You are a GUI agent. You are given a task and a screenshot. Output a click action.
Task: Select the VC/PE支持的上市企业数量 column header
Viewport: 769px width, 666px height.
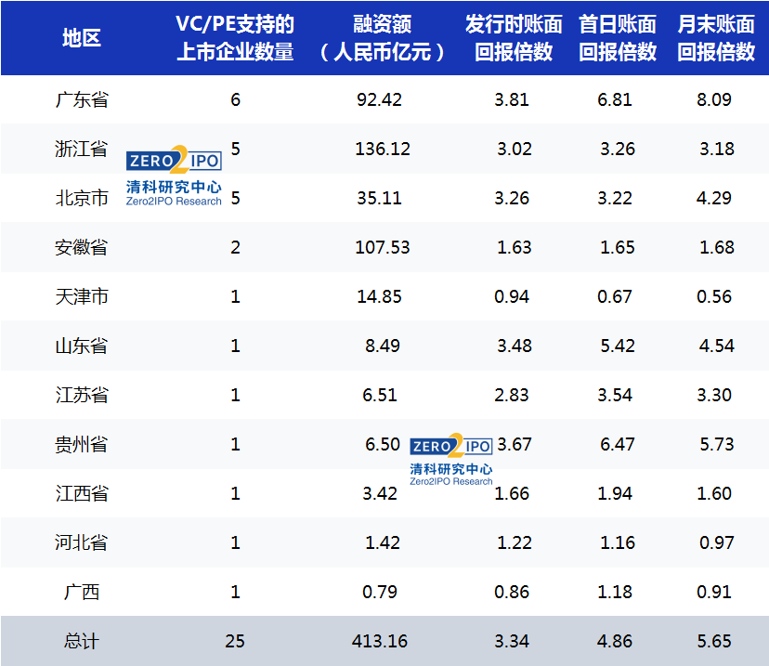pos(235,38)
